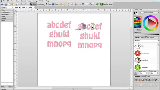Expand the Frames panel
The image size is (160, 90).
coord(7,16)
